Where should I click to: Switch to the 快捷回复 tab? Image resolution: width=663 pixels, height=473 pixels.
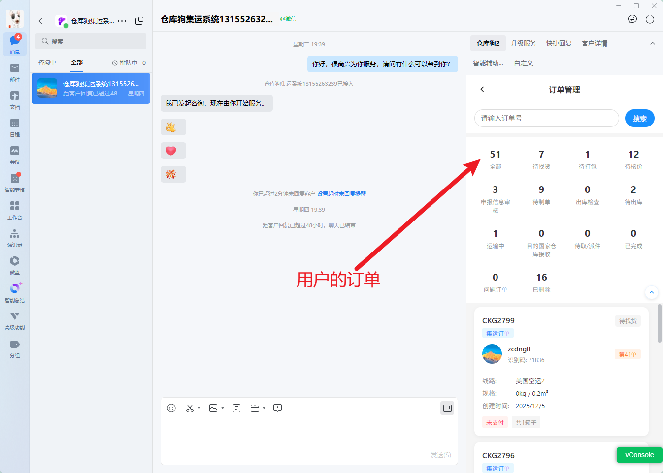[x=559, y=43]
